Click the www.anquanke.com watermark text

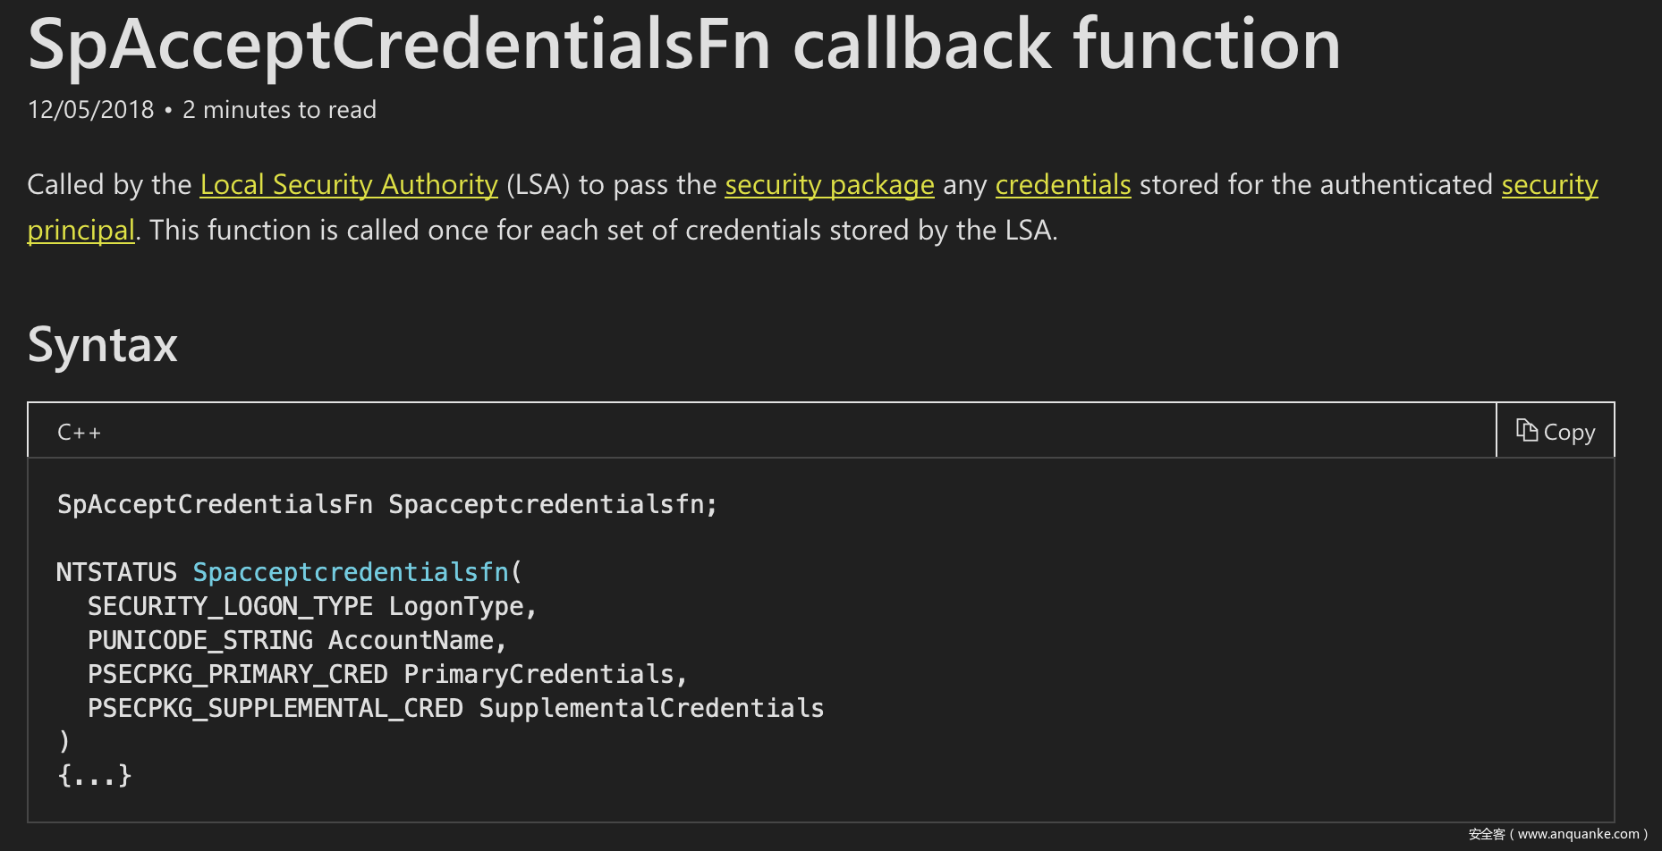click(x=1578, y=834)
